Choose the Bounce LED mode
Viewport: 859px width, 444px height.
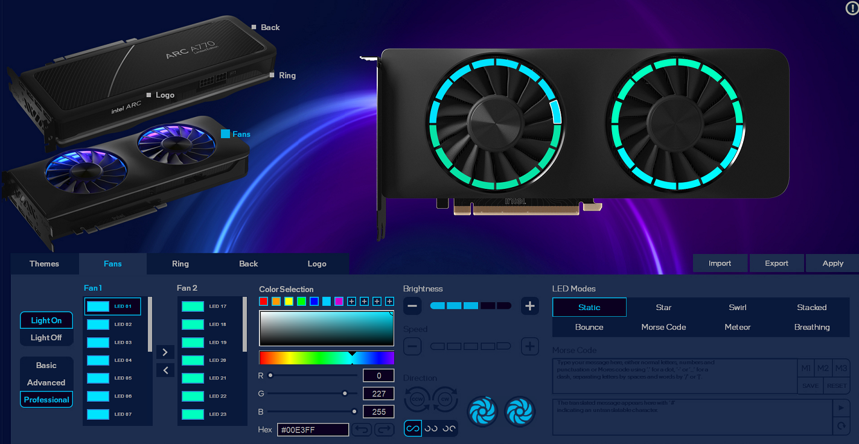(x=589, y=327)
